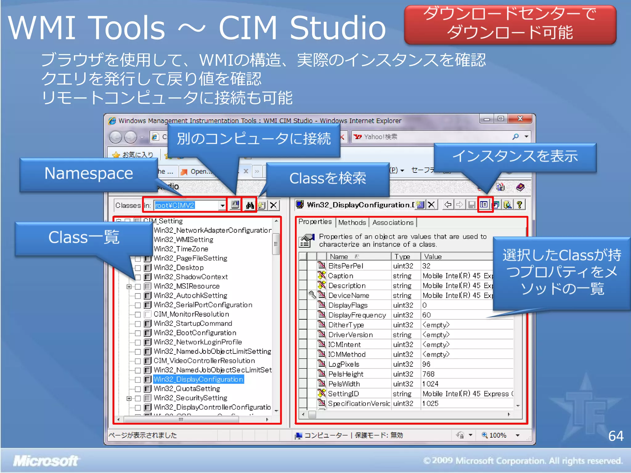
Task: Click the go forward arrow in object viewer
Action: (x=460, y=204)
